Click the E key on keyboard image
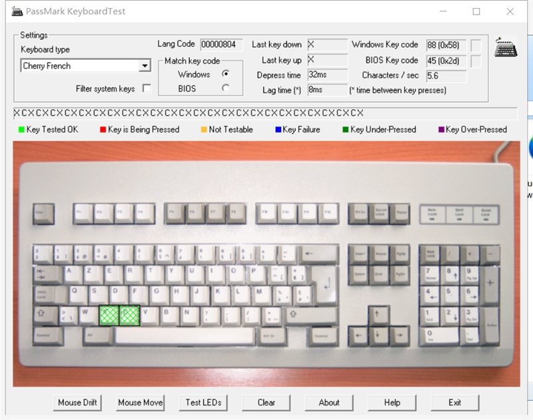Image resolution: width=533 pixels, height=420 pixels. tap(113, 274)
